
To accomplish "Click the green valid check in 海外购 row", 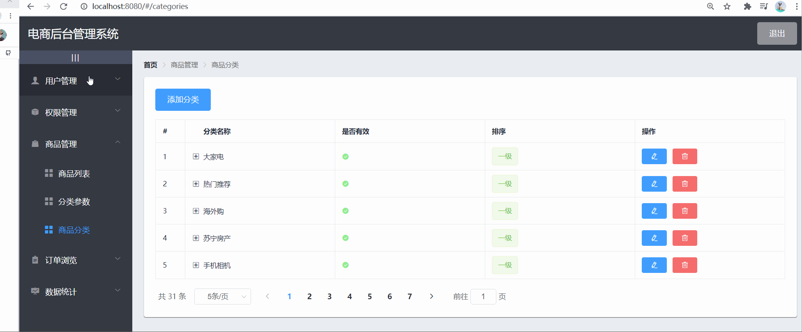I will (346, 211).
